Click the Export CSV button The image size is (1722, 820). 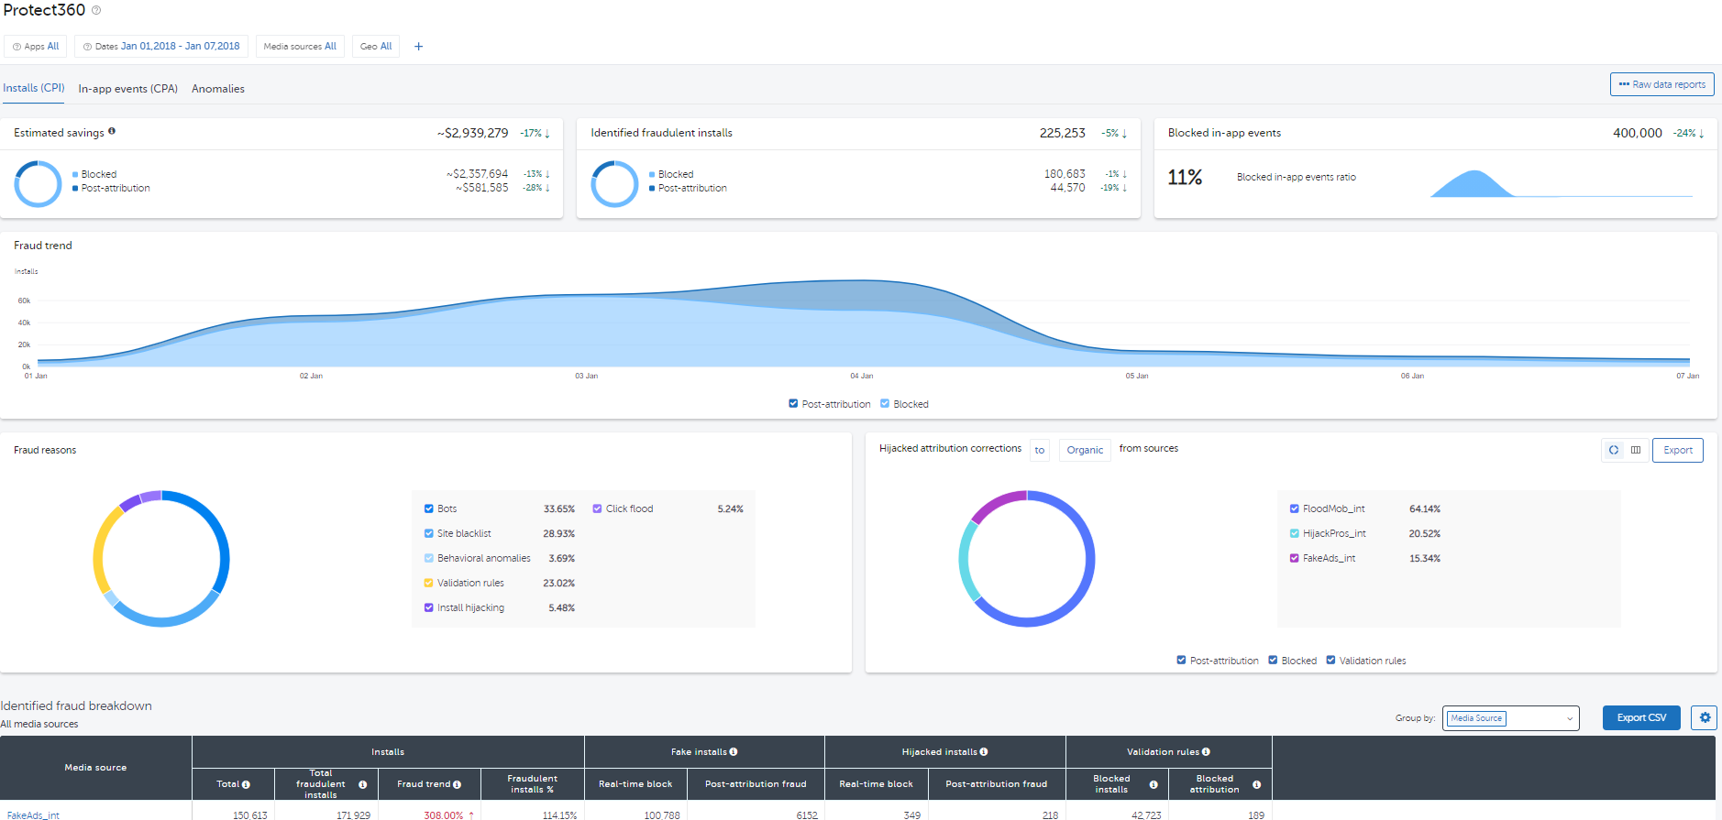1641,717
